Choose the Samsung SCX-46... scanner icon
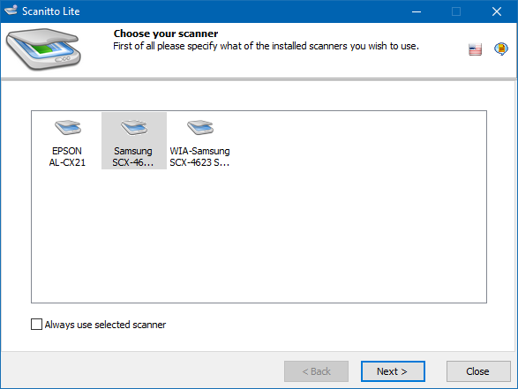The image size is (518, 389). coord(134,128)
